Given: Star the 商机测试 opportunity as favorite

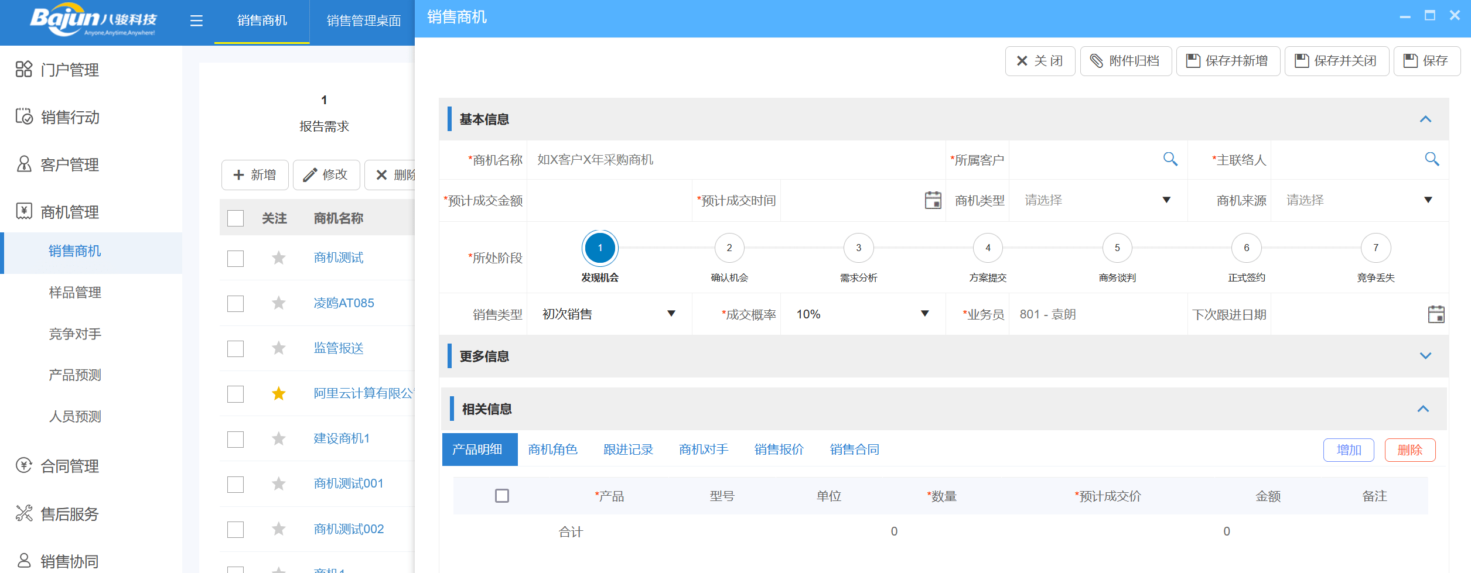Looking at the screenshot, I should pyautogui.click(x=278, y=258).
